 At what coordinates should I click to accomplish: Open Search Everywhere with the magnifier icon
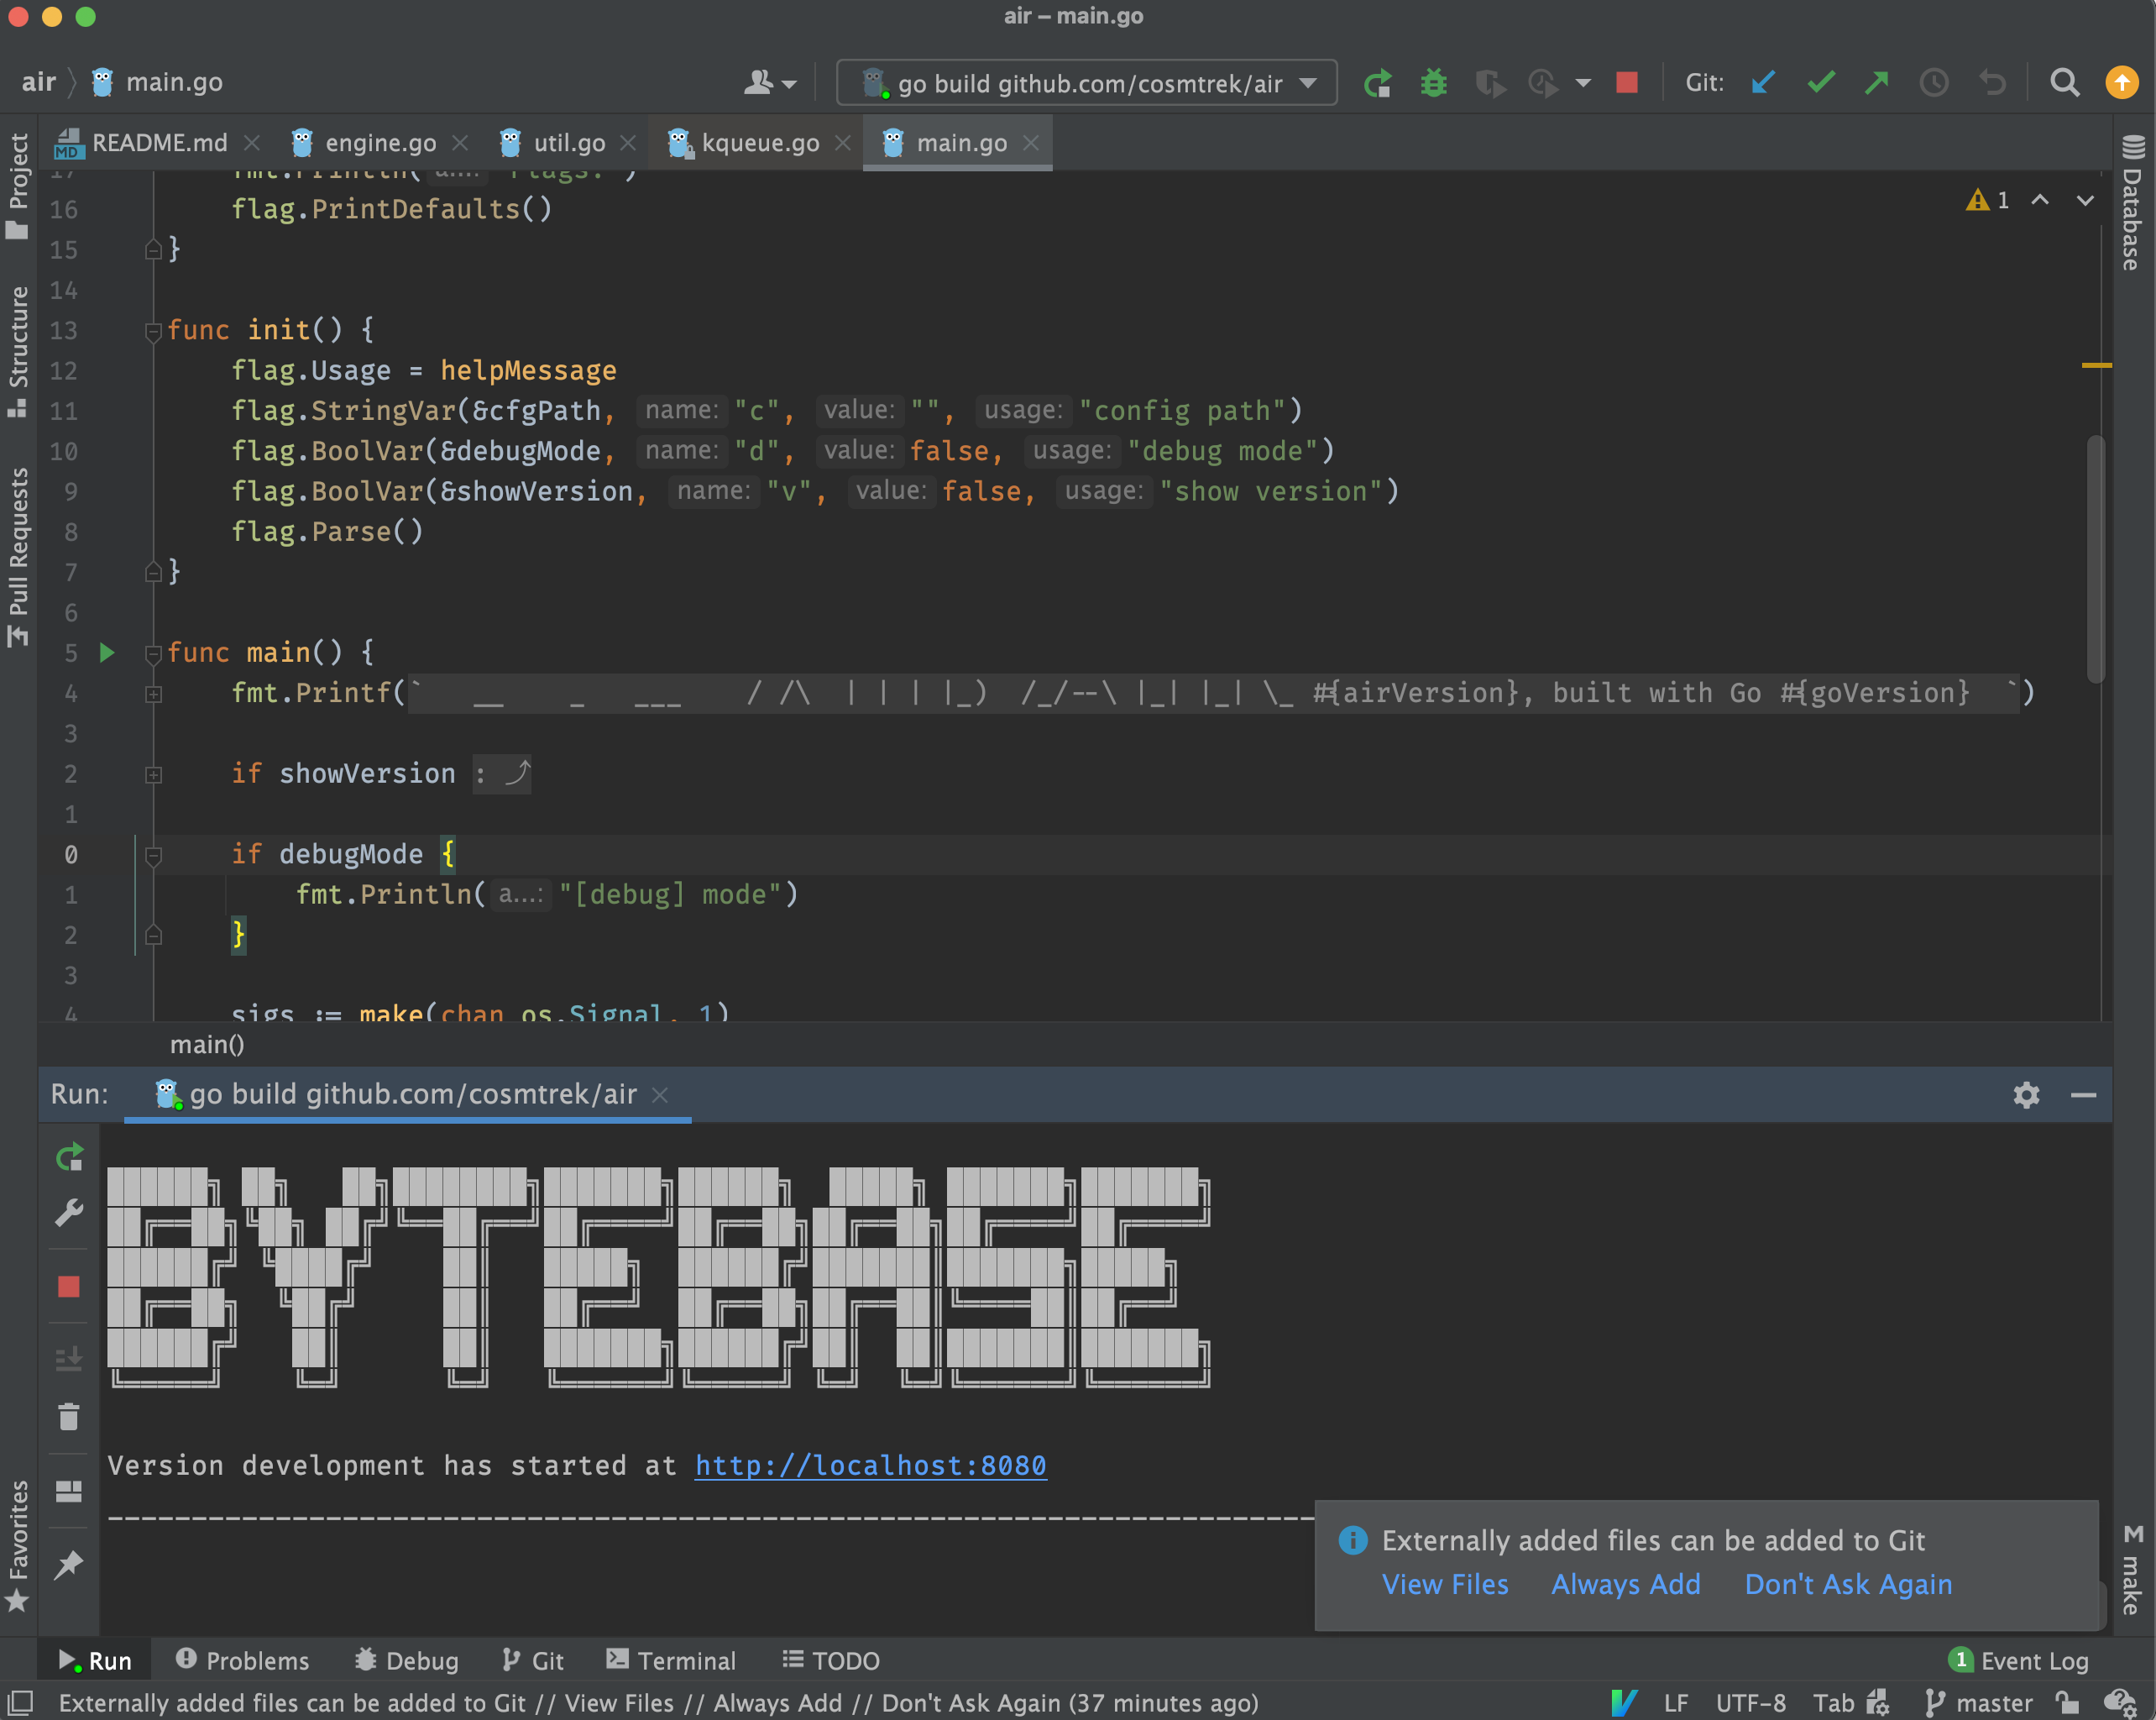tap(2064, 83)
